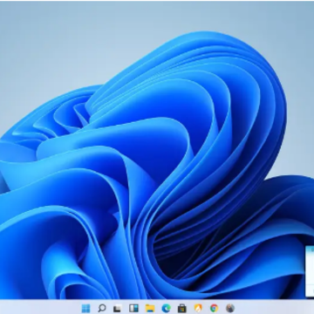Launch Microsoft Edge from the taskbar
Image resolution: width=314 pixels, height=314 pixels.
(x=166, y=308)
